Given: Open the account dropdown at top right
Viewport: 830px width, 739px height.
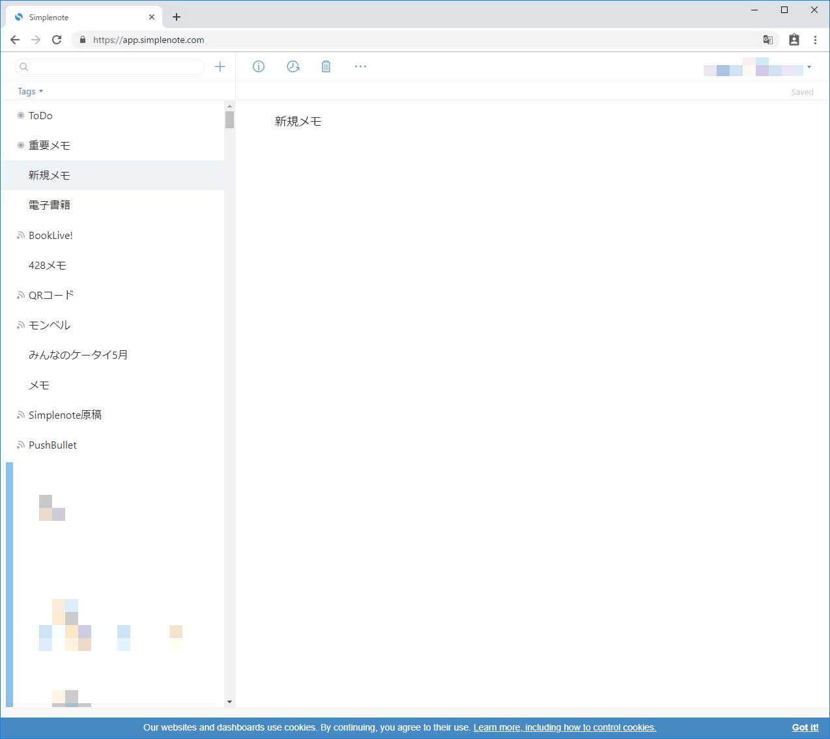Looking at the screenshot, I should (809, 66).
